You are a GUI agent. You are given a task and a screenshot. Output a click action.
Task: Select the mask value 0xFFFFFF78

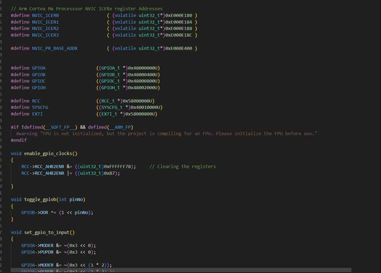click(117, 167)
